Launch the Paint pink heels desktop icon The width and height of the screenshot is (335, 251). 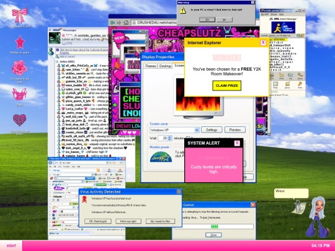click(19, 94)
